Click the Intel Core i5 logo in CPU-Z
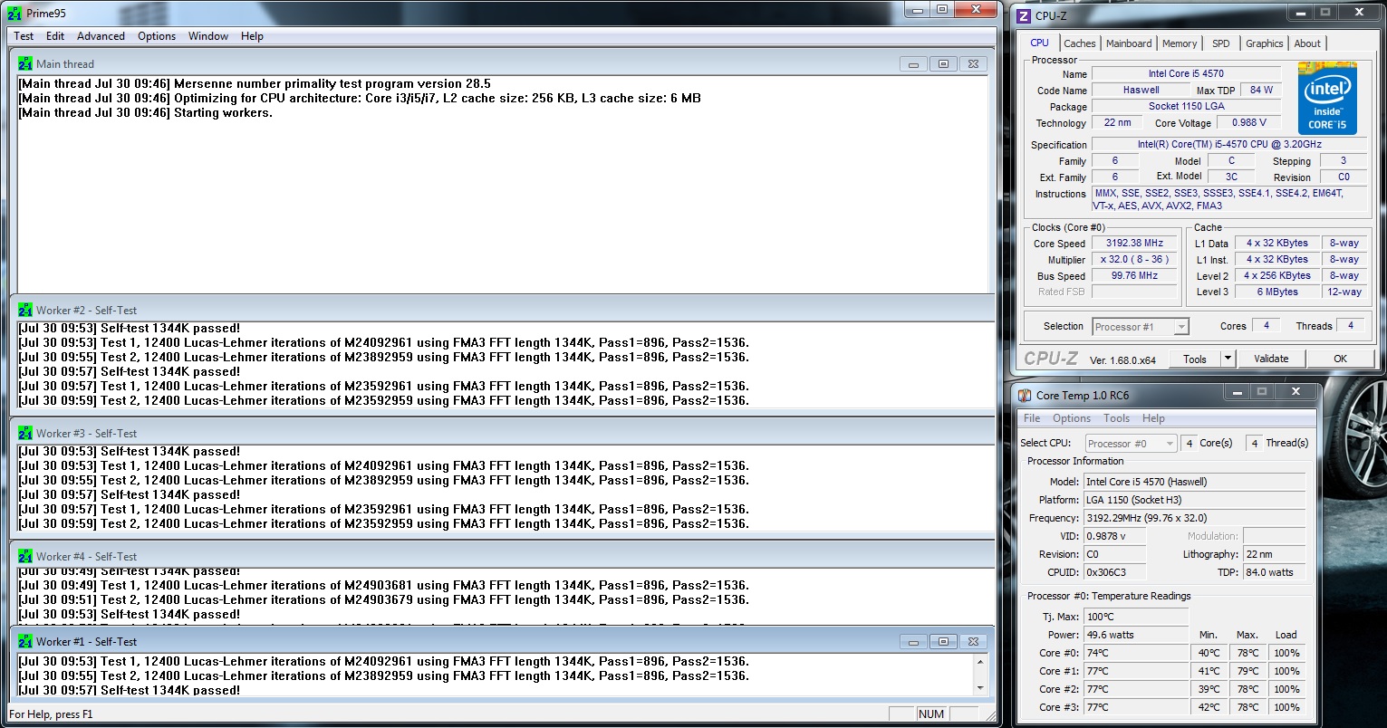The image size is (1387, 728). (1327, 99)
